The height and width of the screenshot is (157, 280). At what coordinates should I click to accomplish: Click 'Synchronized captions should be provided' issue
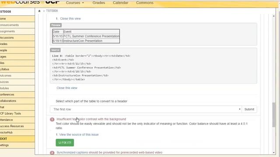[x=109, y=152]
